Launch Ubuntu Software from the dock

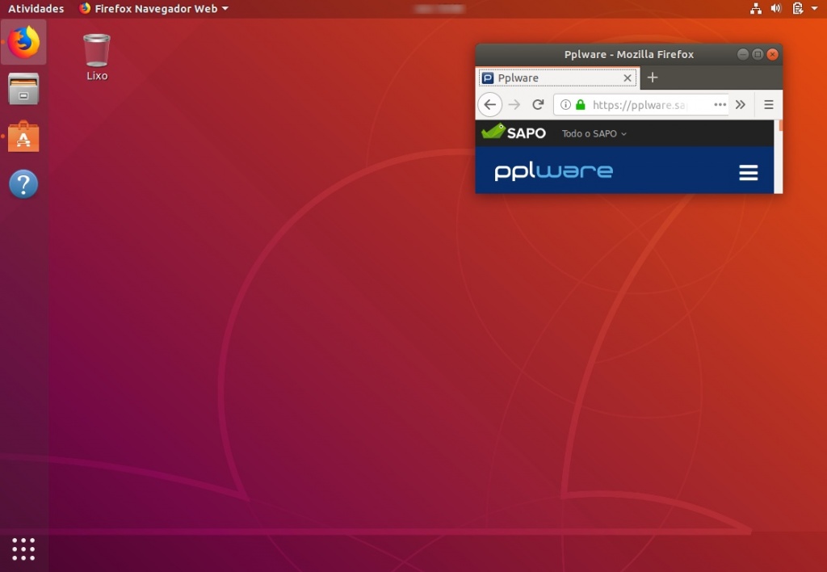[23, 137]
